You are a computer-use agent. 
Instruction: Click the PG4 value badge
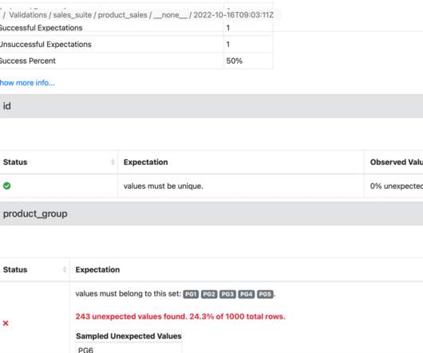pyautogui.click(x=247, y=294)
